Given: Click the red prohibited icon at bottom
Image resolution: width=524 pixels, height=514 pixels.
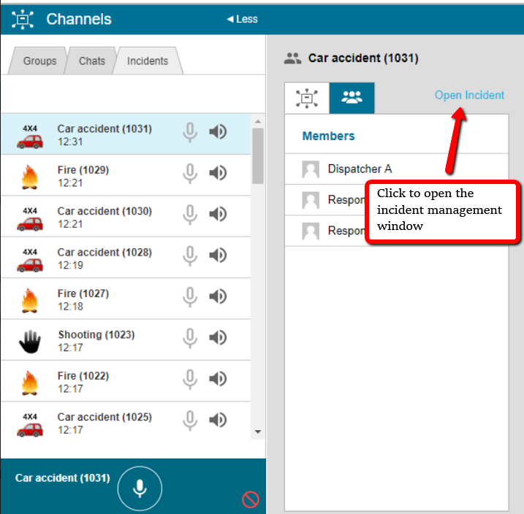Looking at the screenshot, I should 251,499.
